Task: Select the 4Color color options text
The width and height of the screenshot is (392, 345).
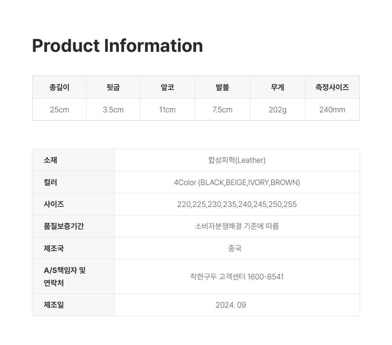Action: (x=237, y=182)
